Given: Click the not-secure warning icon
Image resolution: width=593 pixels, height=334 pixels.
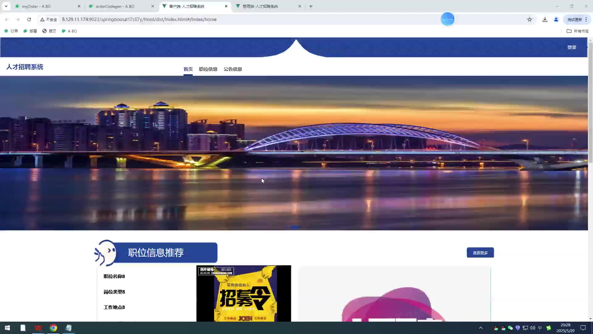Looking at the screenshot, I should click(42, 19).
